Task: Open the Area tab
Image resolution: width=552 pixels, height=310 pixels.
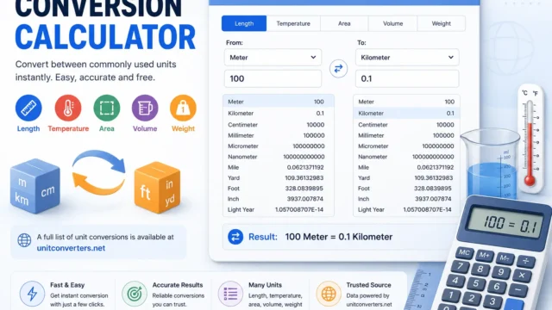Action: [344, 23]
